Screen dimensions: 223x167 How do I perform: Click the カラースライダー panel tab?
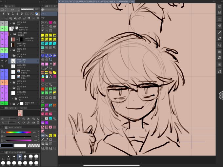click(x=13, y=127)
